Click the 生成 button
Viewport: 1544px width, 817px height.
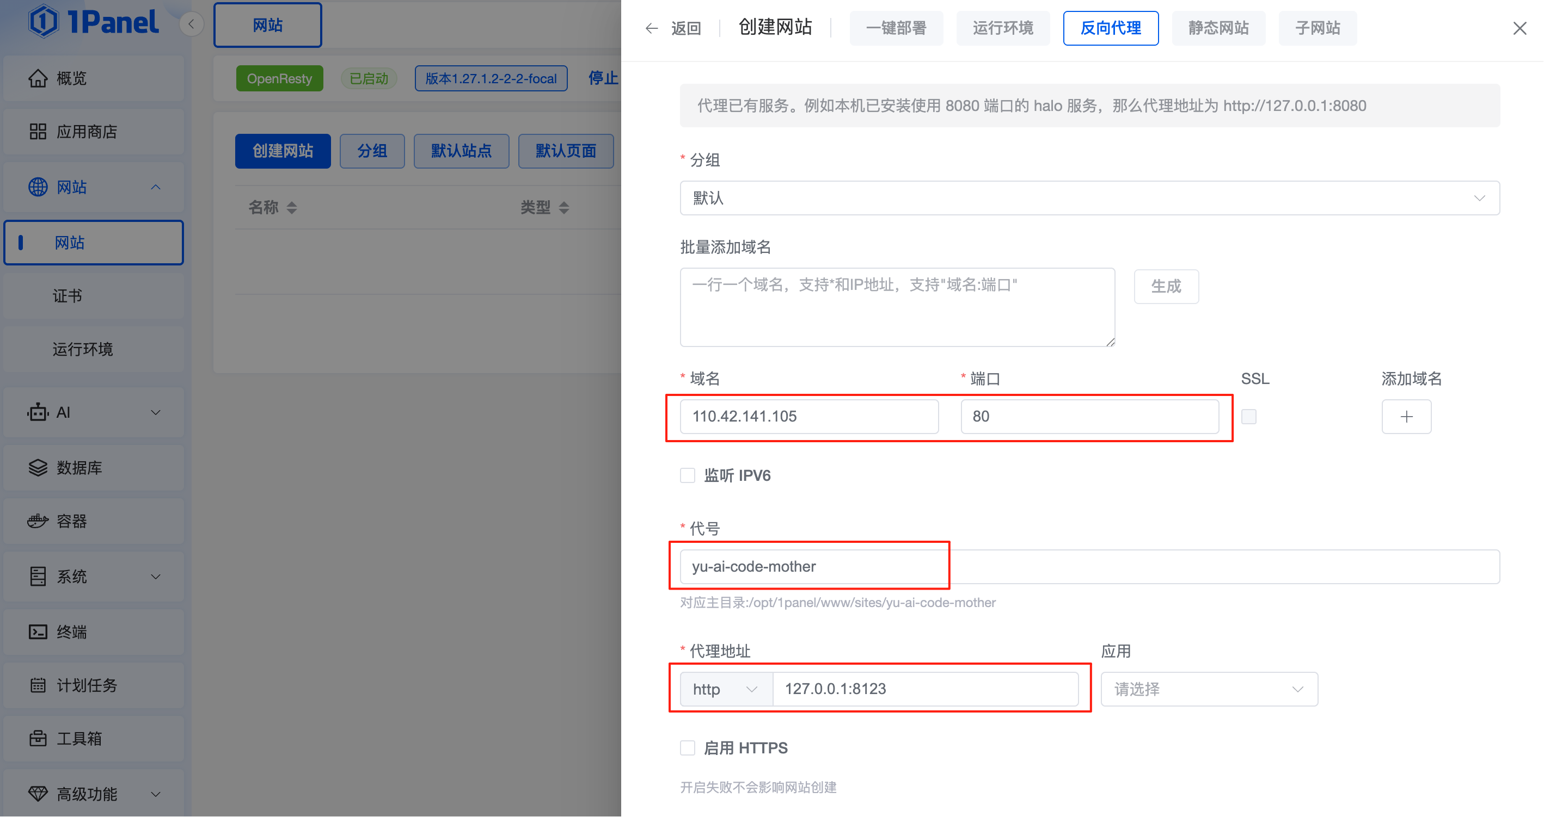[x=1166, y=287]
